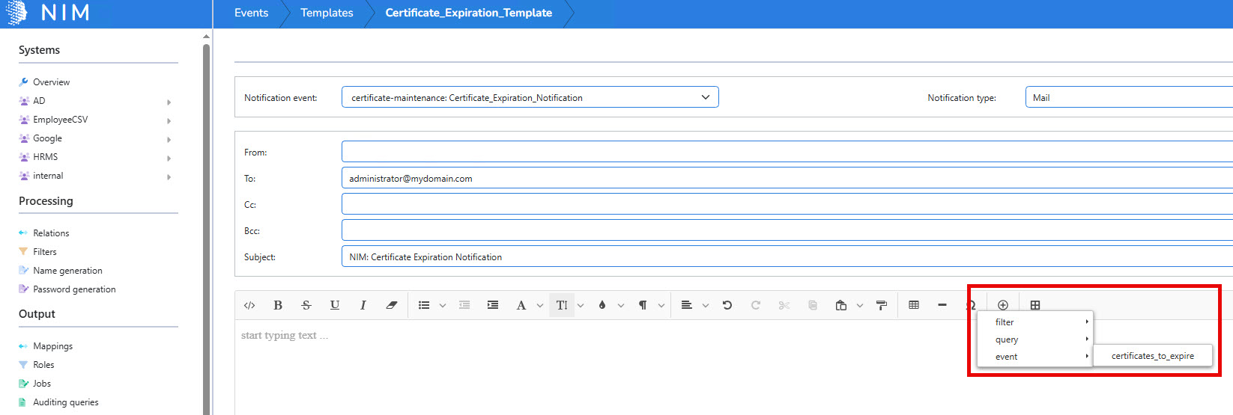Expand the HRMS system entry
Viewport: 1233px width, 415px height.
169,158
